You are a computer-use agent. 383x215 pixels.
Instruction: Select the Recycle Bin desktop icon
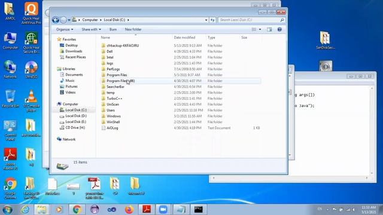[x=10, y=99]
